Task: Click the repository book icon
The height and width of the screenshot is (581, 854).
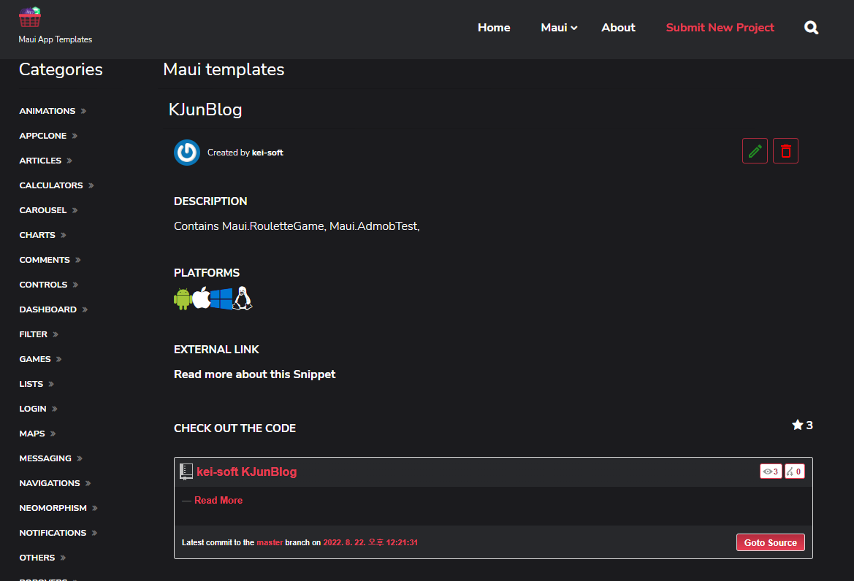Action: click(x=186, y=472)
